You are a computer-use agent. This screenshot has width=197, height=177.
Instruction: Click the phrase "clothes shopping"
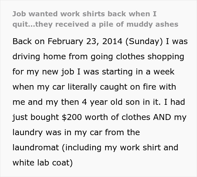point(150,56)
